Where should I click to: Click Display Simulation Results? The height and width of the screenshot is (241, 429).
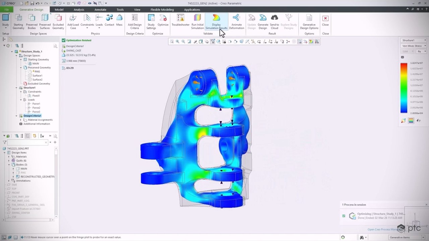click(x=216, y=22)
